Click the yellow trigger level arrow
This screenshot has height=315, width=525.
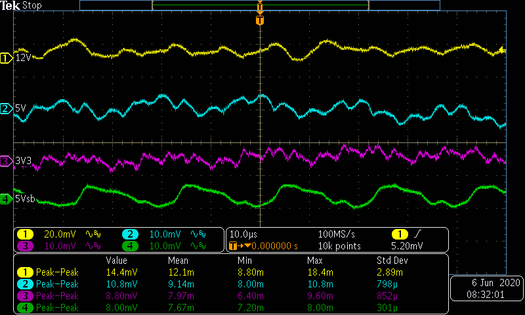[502, 50]
